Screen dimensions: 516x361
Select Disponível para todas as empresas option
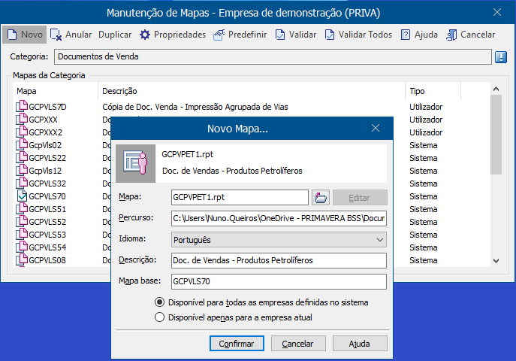click(x=159, y=302)
